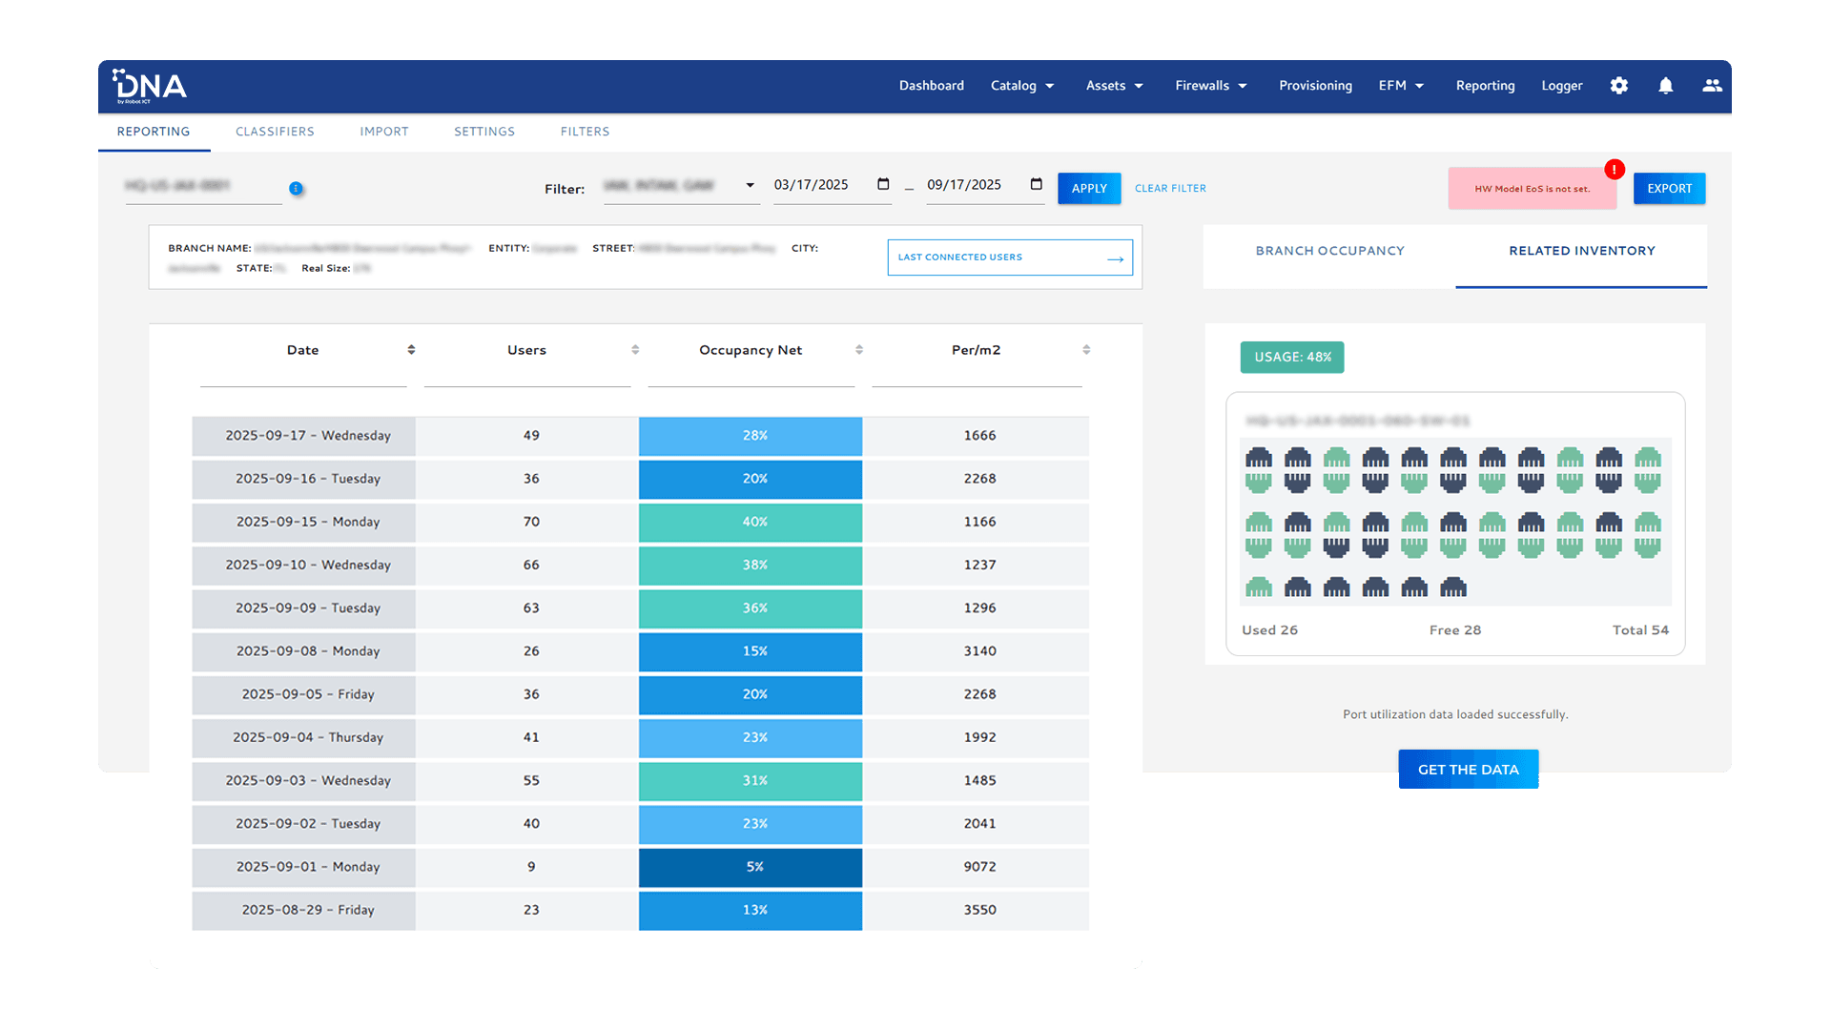Select the Branch Occupancy tab

1329,251
